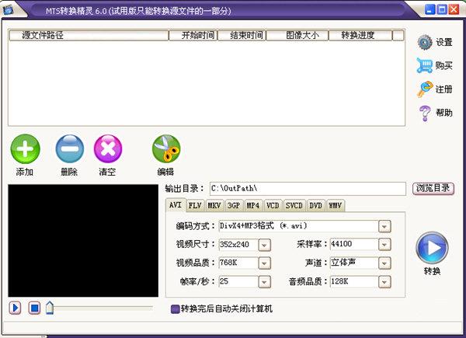Maximize the MTS转换精灵 window
This screenshot has width=466, height=338.
pyautogui.click(x=442, y=9)
